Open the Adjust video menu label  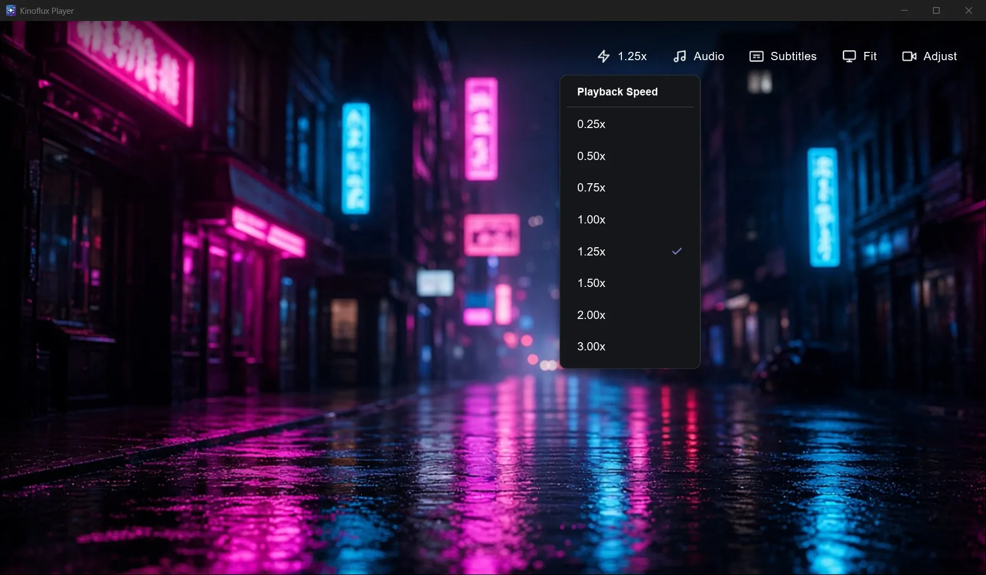coord(940,56)
